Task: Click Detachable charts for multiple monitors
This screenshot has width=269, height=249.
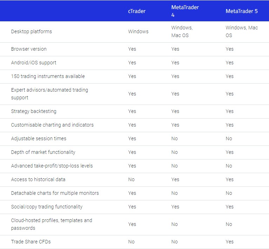Action: click(55, 193)
